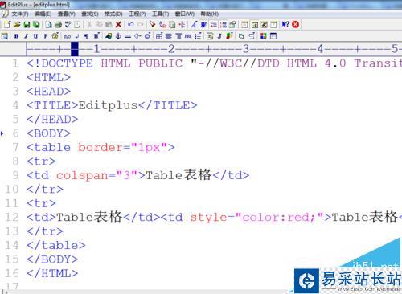Insert paragraph tag with pilcrow icon
The width and height of the screenshot is (402, 294).
(x=86, y=36)
